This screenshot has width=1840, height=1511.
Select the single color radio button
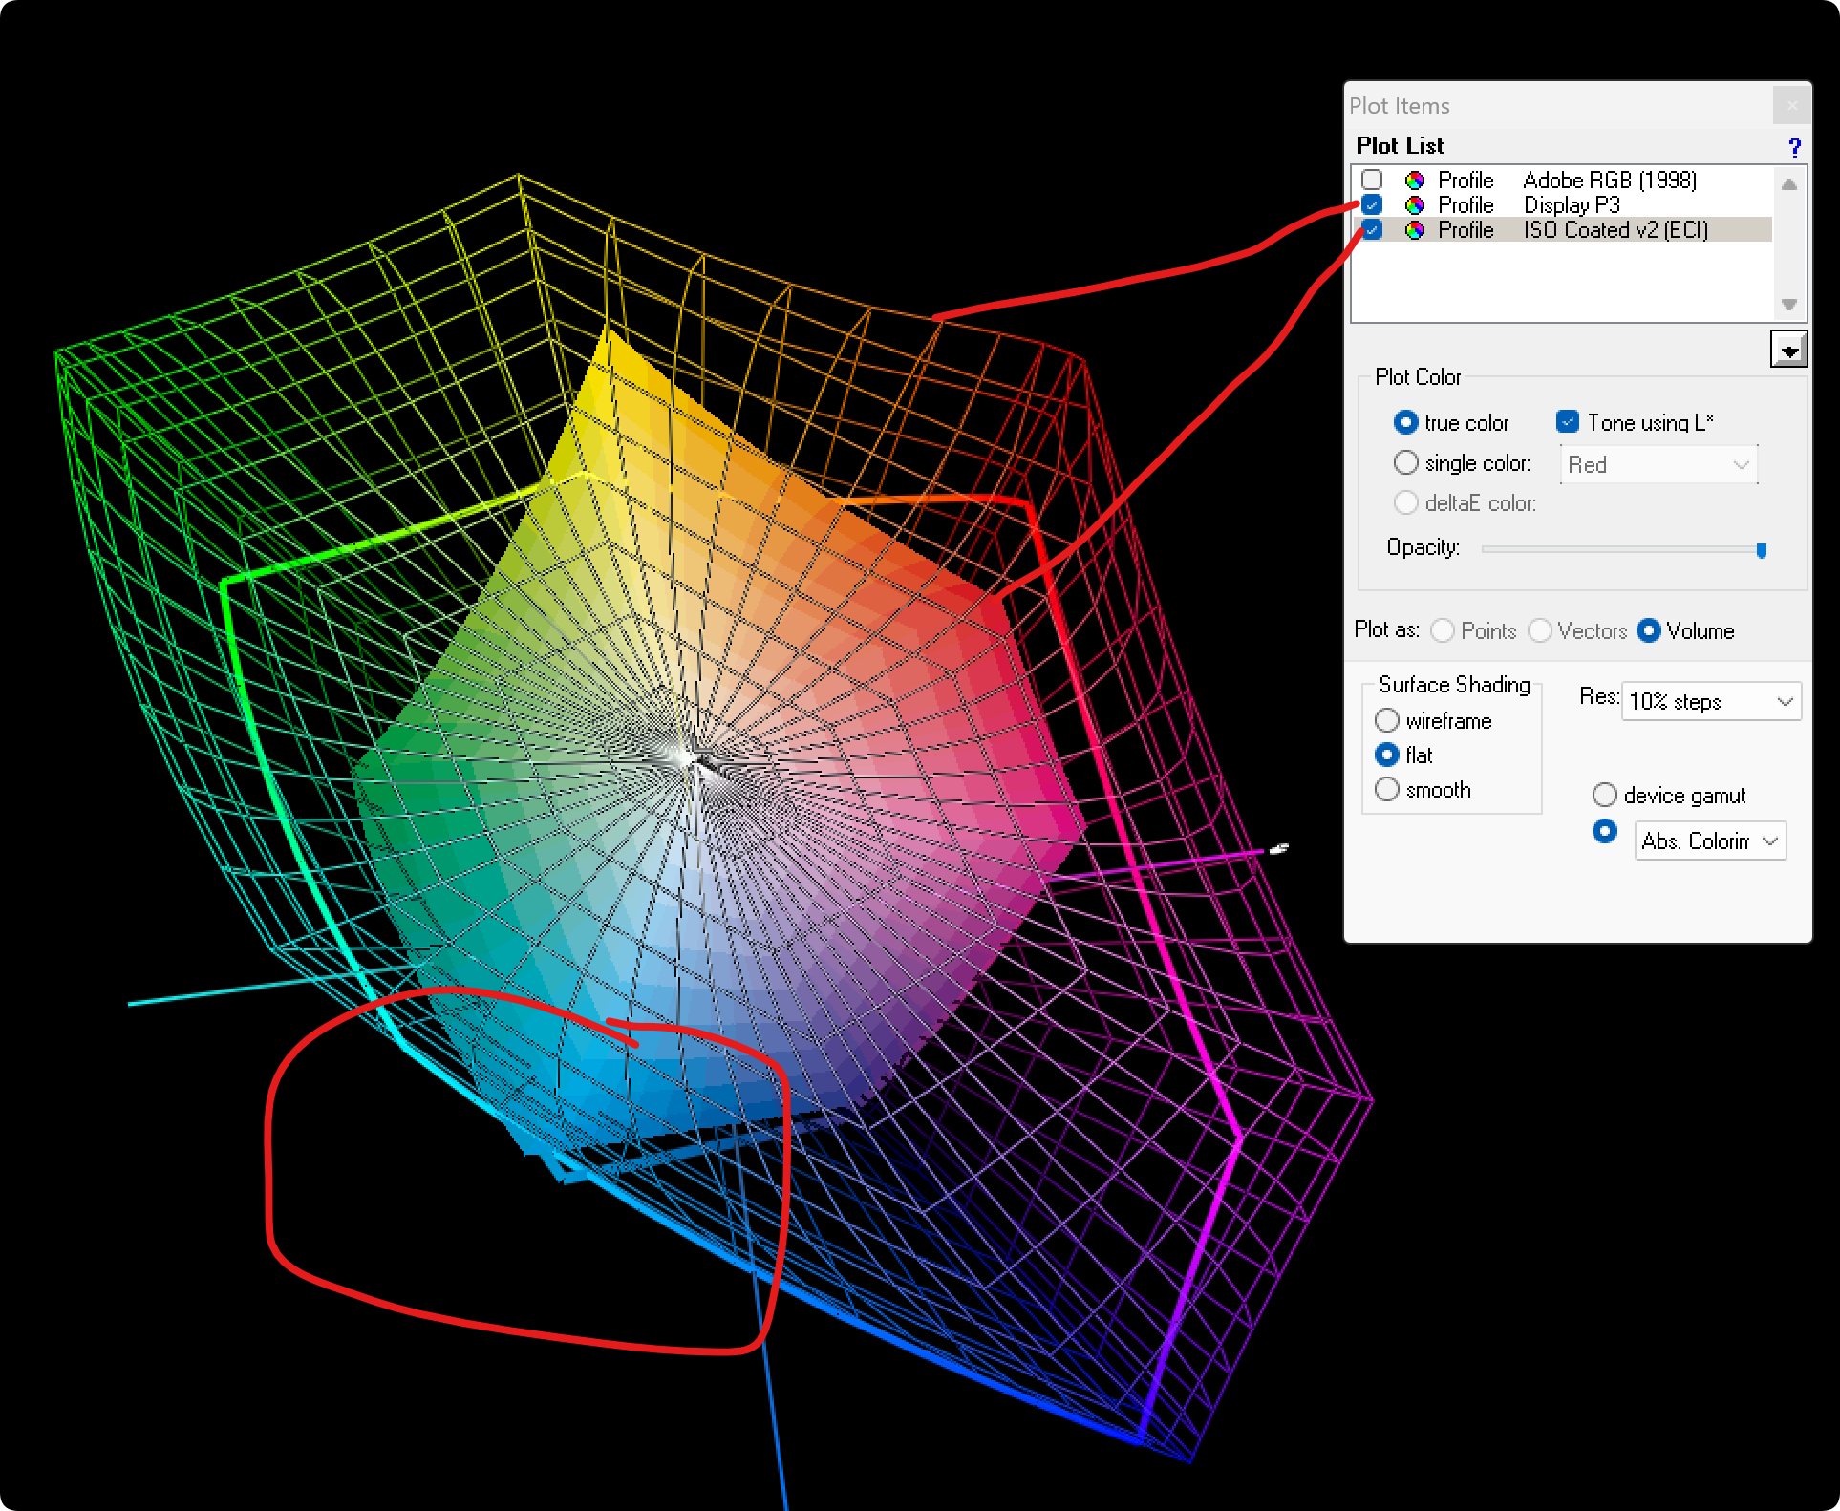click(x=1405, y=463)
